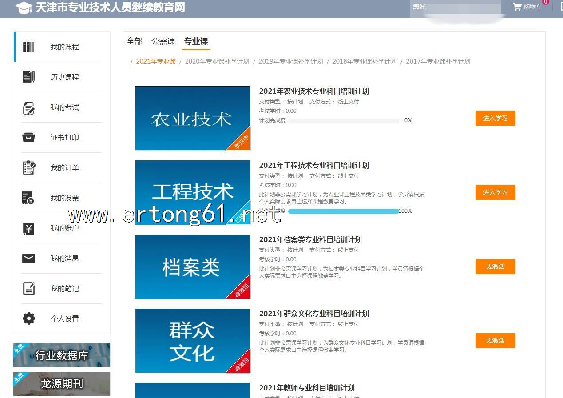The width and height of the screenshot is (563, 398).
Task: Click the My Invoices icon
Action: [29, 198]
